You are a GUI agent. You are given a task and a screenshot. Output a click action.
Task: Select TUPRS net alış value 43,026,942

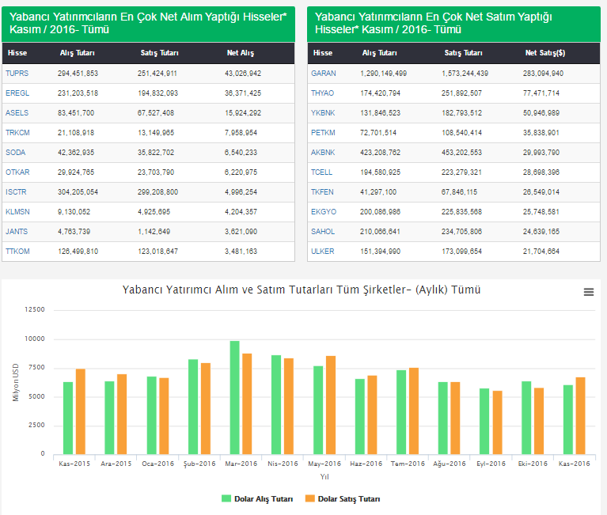pos(243,73)
